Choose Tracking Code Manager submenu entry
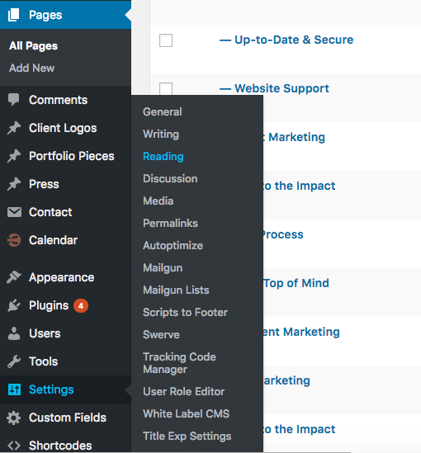Viewport: 421px width, 453px height. (x=179, y=363)
